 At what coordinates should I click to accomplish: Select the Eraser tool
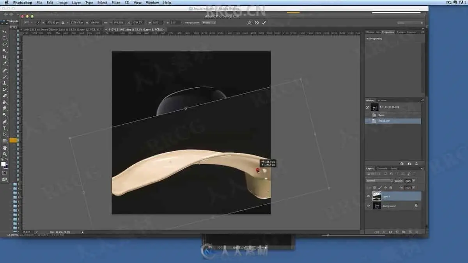5,96
